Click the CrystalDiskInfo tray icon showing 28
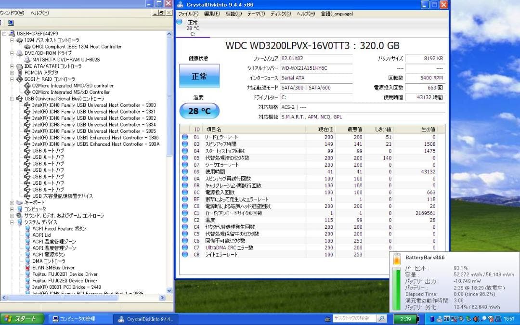This screenshot has height=325, width=520. tap(446, 319)
